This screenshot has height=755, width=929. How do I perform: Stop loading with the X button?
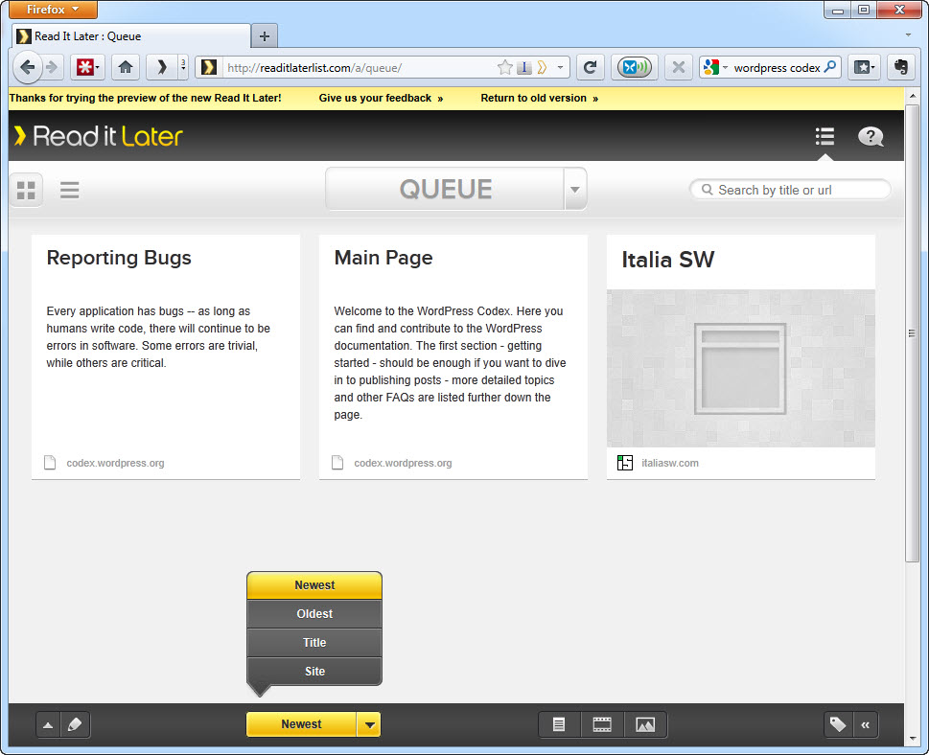[x=679, y=67]
